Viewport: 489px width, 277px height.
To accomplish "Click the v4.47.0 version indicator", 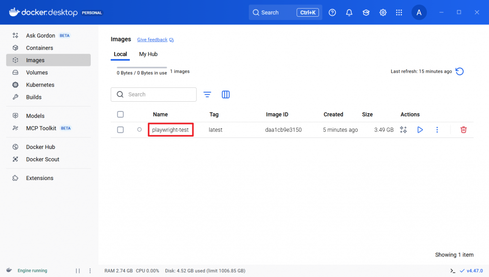I will [471, 271].
